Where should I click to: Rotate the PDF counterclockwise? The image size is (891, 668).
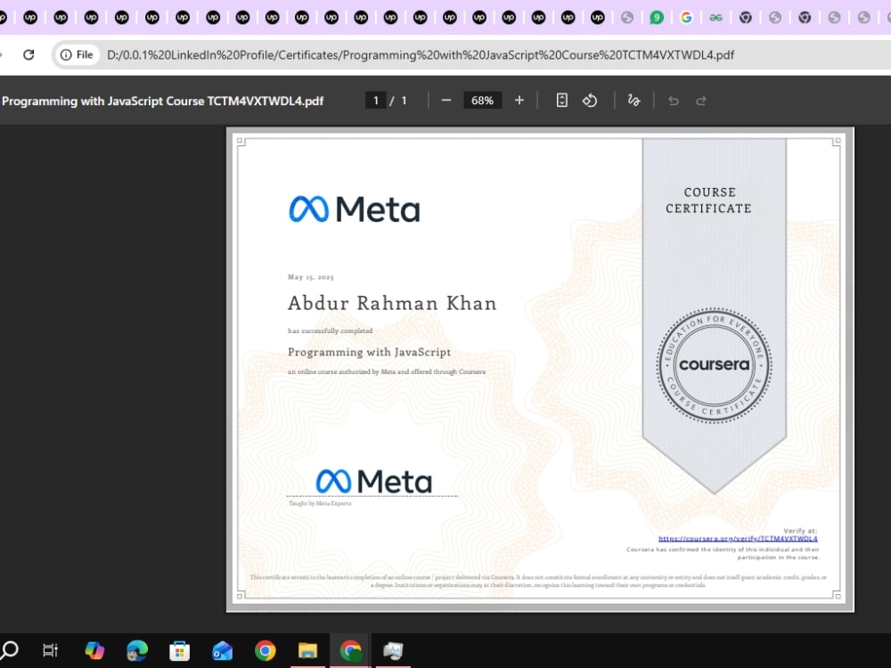(x=590, y=101)
